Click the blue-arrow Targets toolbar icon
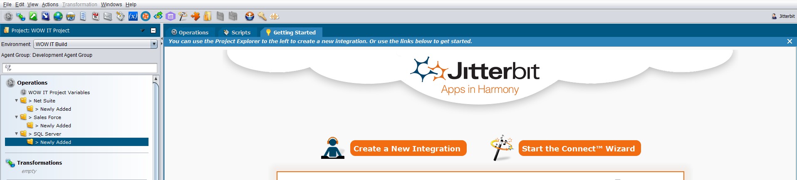Screen dimensions: 797x180 click(x=46, y=16)
